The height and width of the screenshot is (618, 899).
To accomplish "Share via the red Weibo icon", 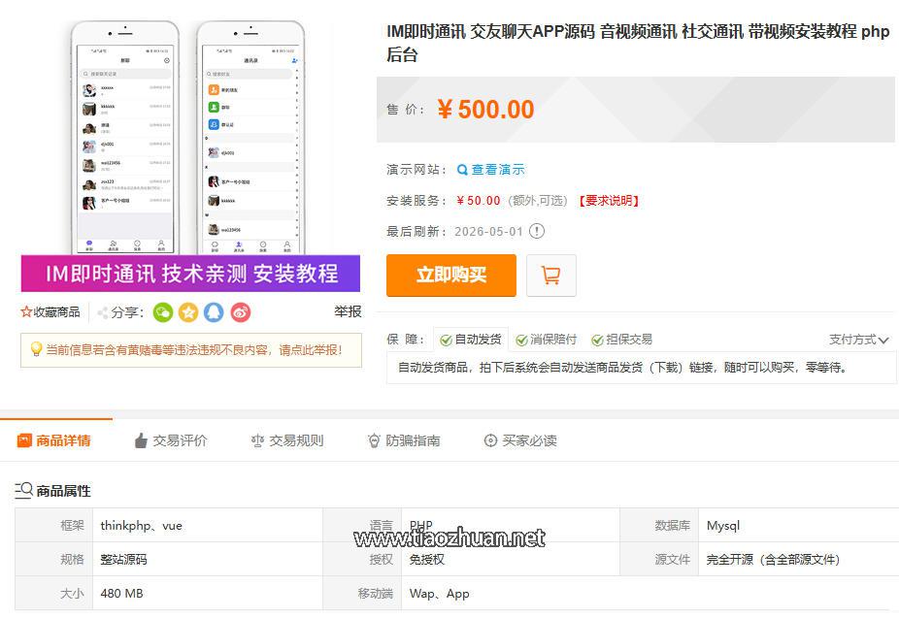I will (241, 312).
